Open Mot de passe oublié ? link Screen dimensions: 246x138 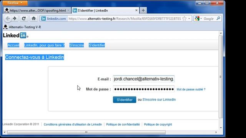click(191, 89)
